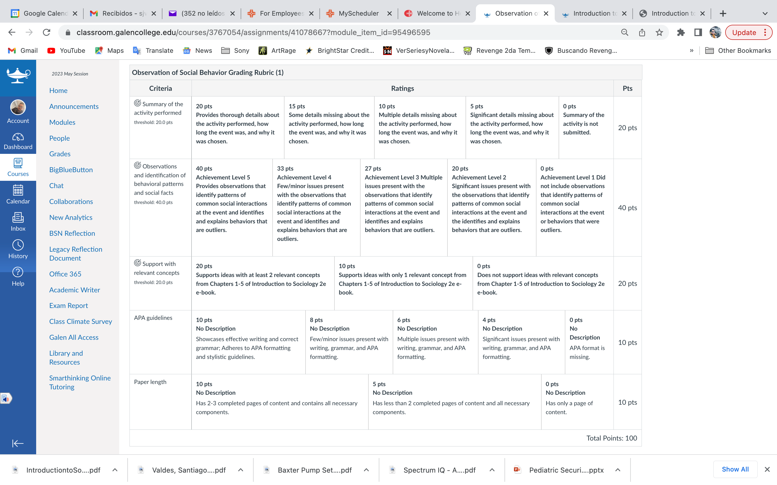Viewport: 777px width, 485px height.
Task: Click the immersive reader accessibility widget
Action: point(6,398)
